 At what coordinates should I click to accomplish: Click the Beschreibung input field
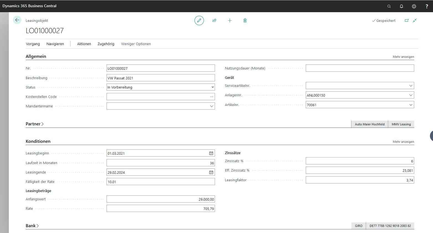160,78
